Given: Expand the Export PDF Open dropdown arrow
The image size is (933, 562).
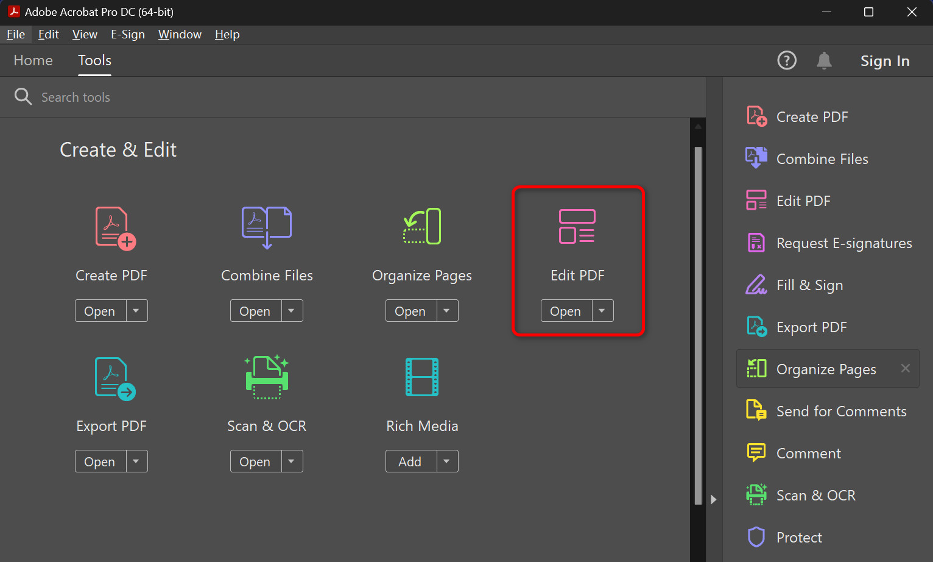Looking at the screenshot, I should (136, 461).
